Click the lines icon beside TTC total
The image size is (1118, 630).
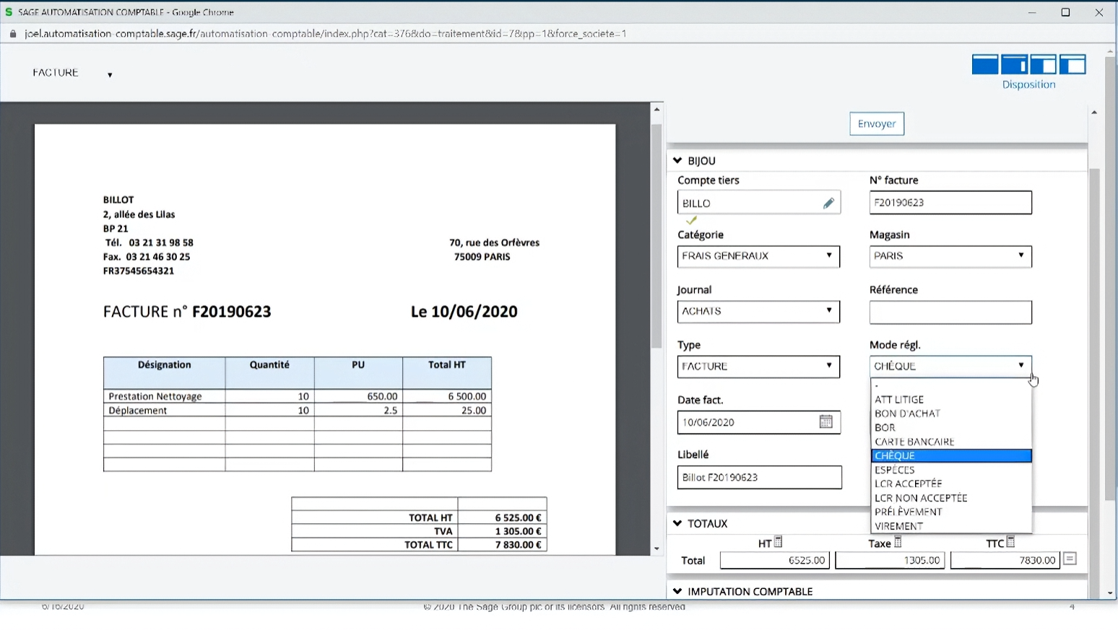coord(1070,559)
